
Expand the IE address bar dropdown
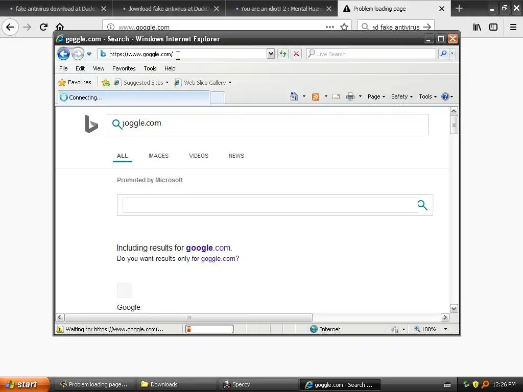[271, 54]
